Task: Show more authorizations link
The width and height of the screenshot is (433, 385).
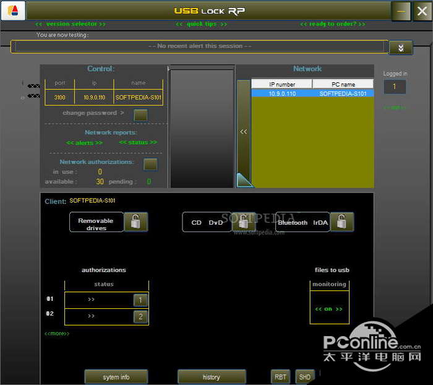Action: coord(57,334)
